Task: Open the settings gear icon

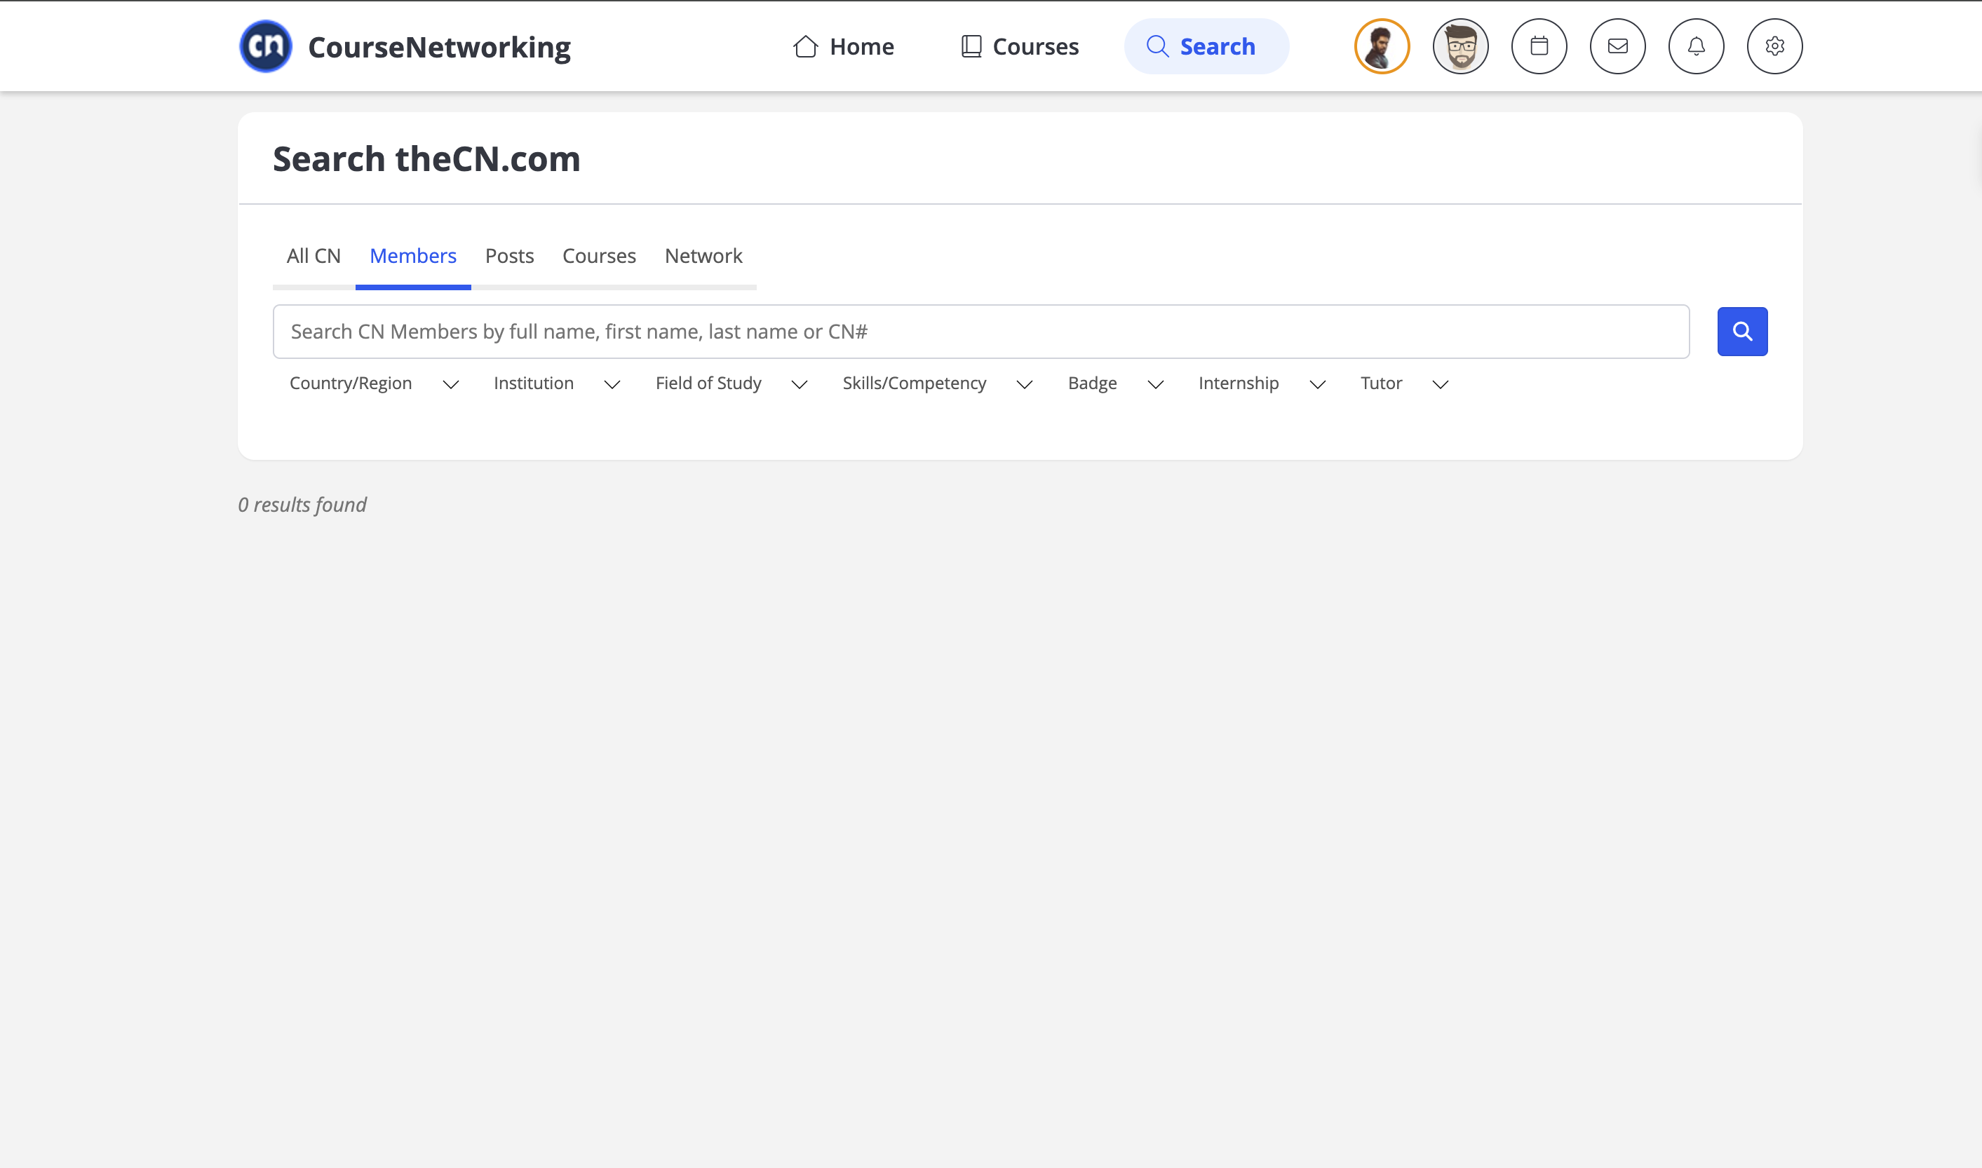Action: 1775,46
